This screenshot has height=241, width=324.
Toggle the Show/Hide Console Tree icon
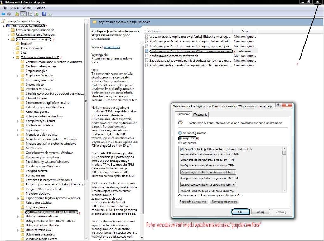tap(23, 14)
